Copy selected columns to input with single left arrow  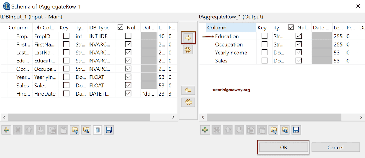[188, 90]
